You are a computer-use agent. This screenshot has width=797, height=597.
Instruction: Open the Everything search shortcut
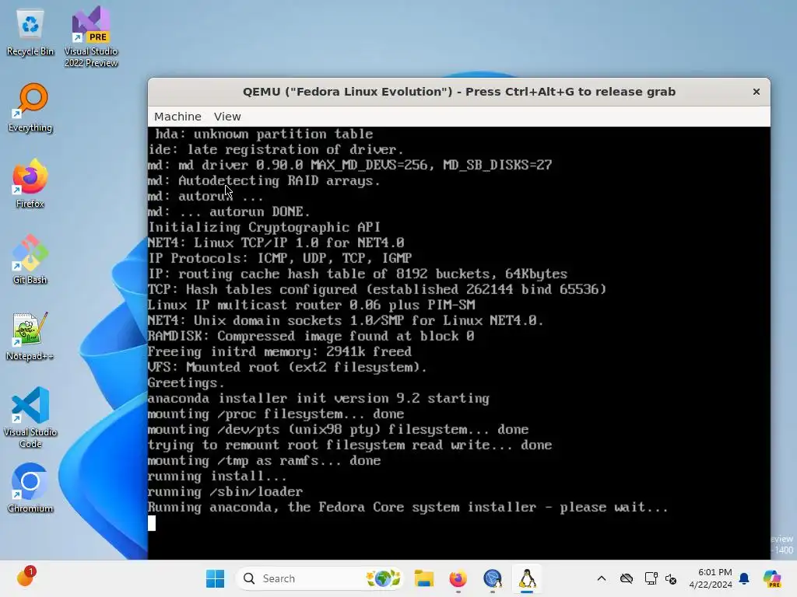pyautogui.click(x=30, y=108)
